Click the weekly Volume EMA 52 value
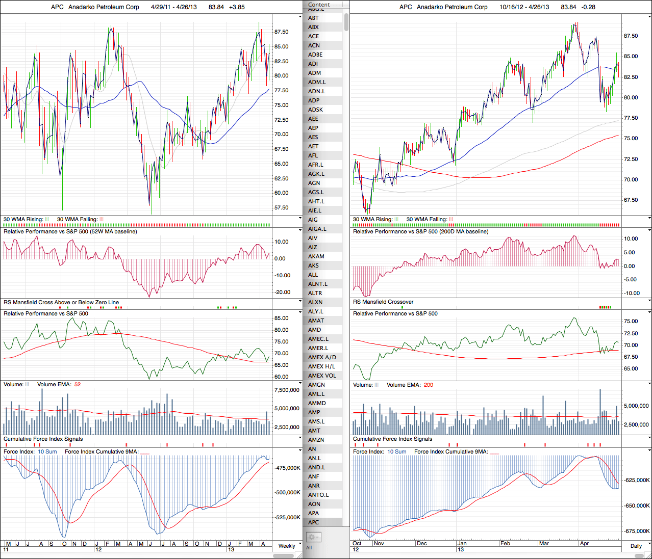Viewport: 652px width, 559px height. coord(78,384)
